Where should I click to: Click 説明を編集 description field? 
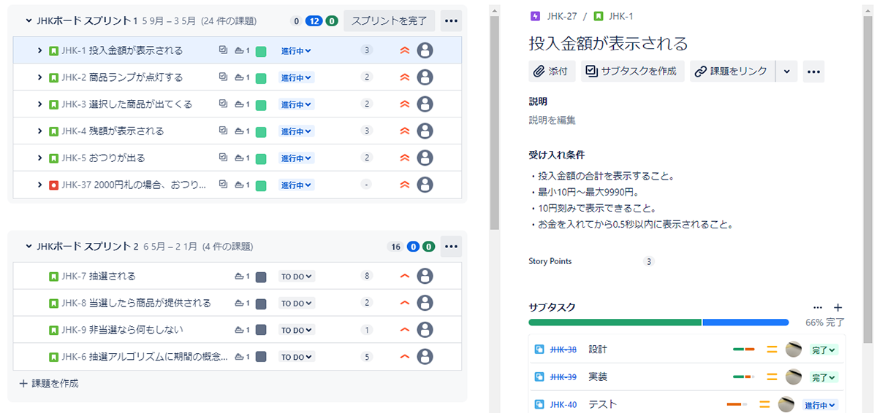click(x=552, y=120)
